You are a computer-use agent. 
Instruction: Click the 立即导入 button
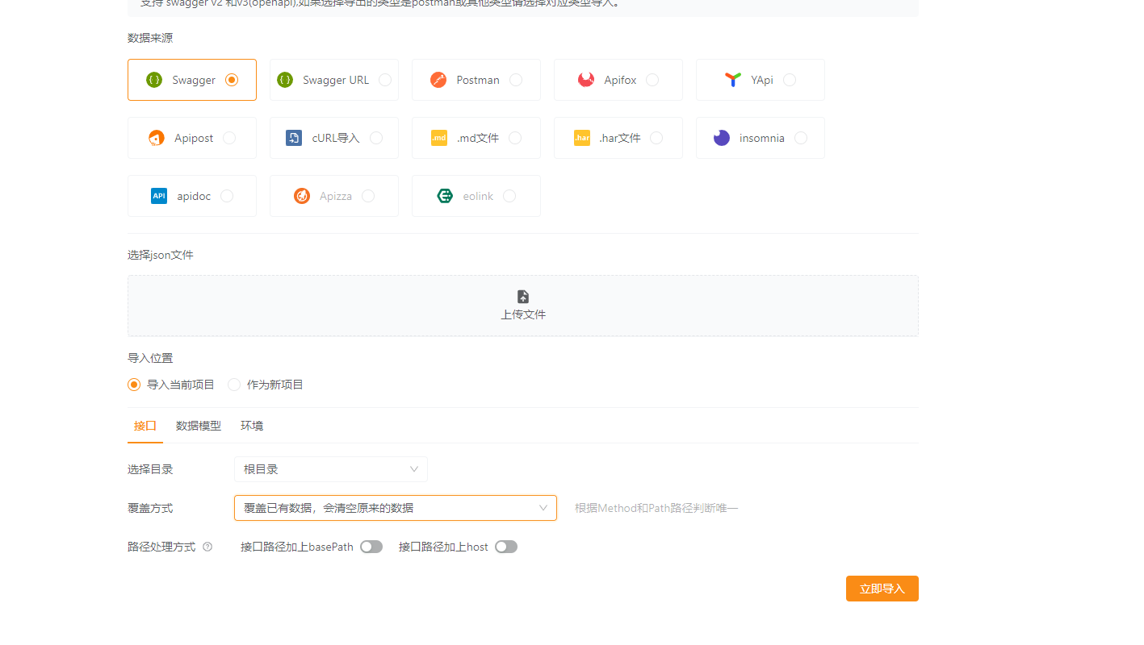click(x=882, y=588)
